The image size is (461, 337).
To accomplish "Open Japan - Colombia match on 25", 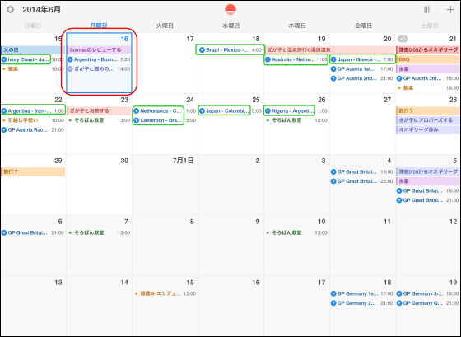I will click(x=224, y=110).
